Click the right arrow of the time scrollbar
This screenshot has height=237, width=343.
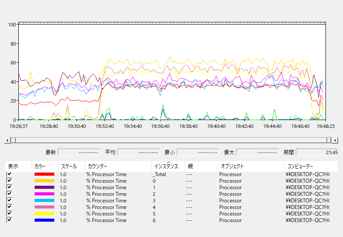point(335,140)
